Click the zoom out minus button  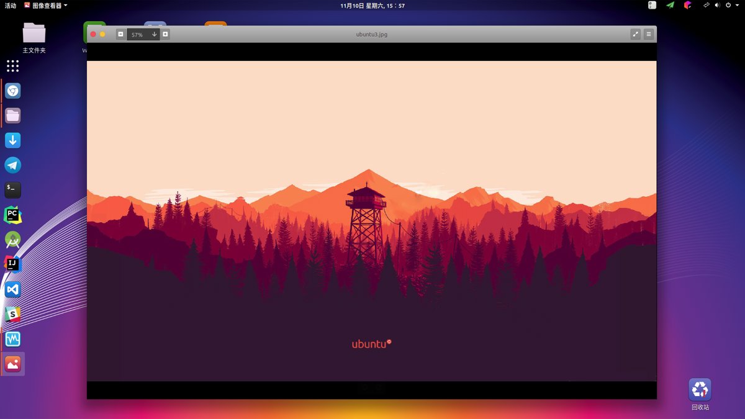pyautogui.click(x=120, y=34)
